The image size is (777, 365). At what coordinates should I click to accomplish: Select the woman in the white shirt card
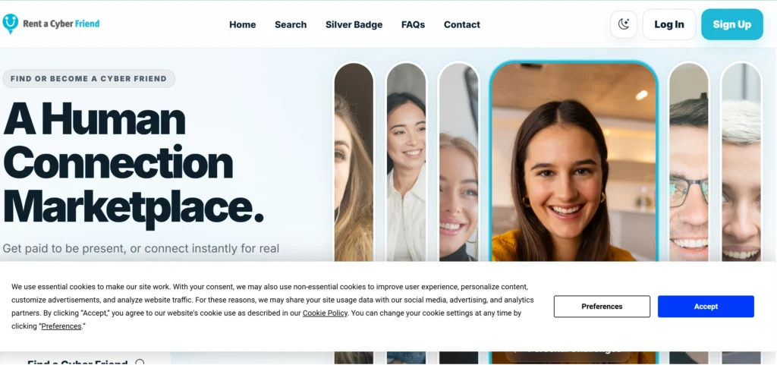point(406,162)
